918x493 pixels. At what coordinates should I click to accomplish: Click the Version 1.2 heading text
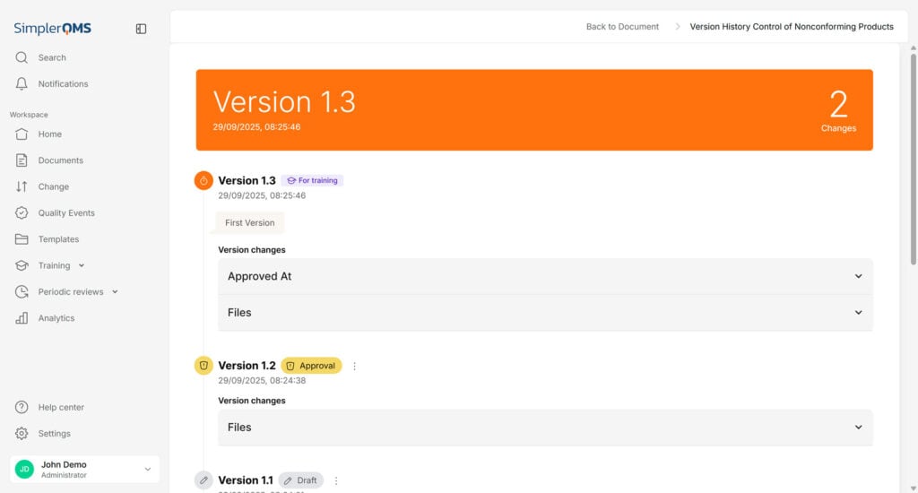tap(247, 366)
